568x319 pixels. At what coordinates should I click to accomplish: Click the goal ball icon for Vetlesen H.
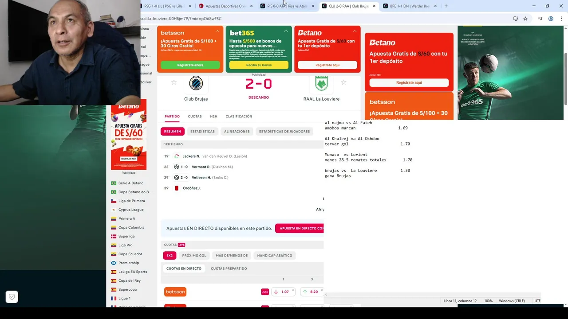[177, 178]
